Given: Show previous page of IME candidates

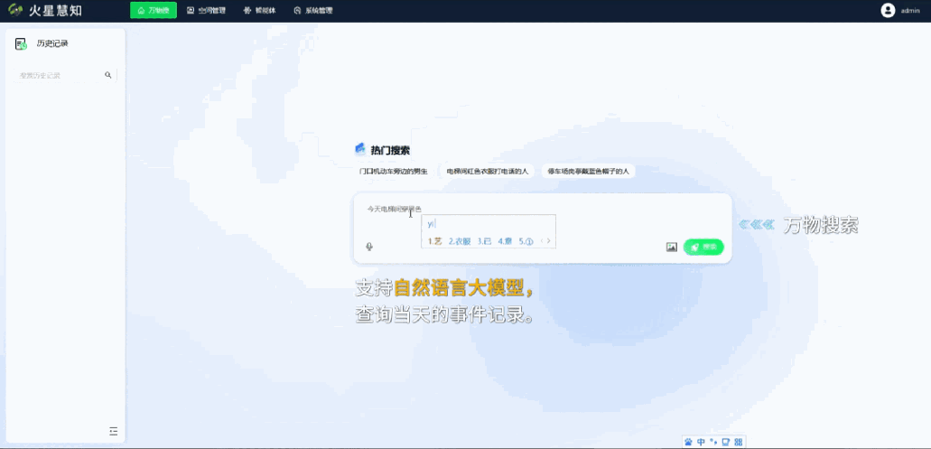Looking at the screenshot, I should tap(542, 241).
